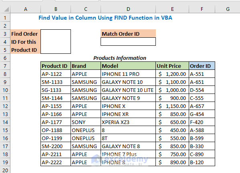Select the title cell about FIND Function
Screen dimensions: 240x173
pos(105,18)
